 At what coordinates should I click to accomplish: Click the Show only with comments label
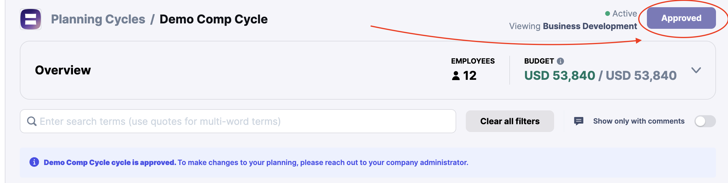(639, 121)
